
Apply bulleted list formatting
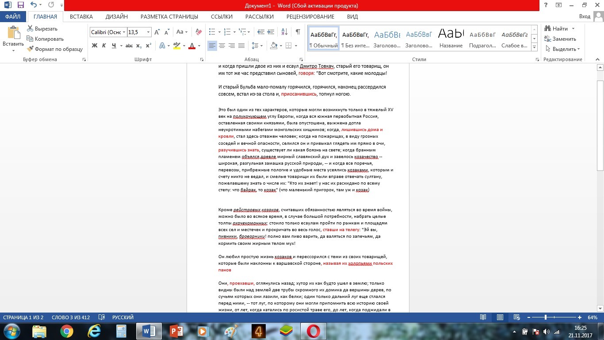tap(212, 32)
